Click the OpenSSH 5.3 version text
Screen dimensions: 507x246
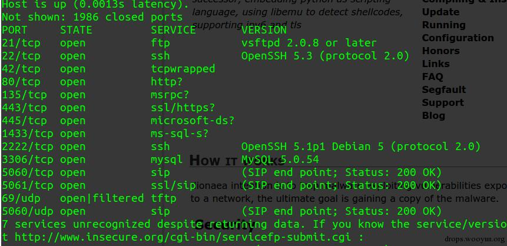coord(325,56)
